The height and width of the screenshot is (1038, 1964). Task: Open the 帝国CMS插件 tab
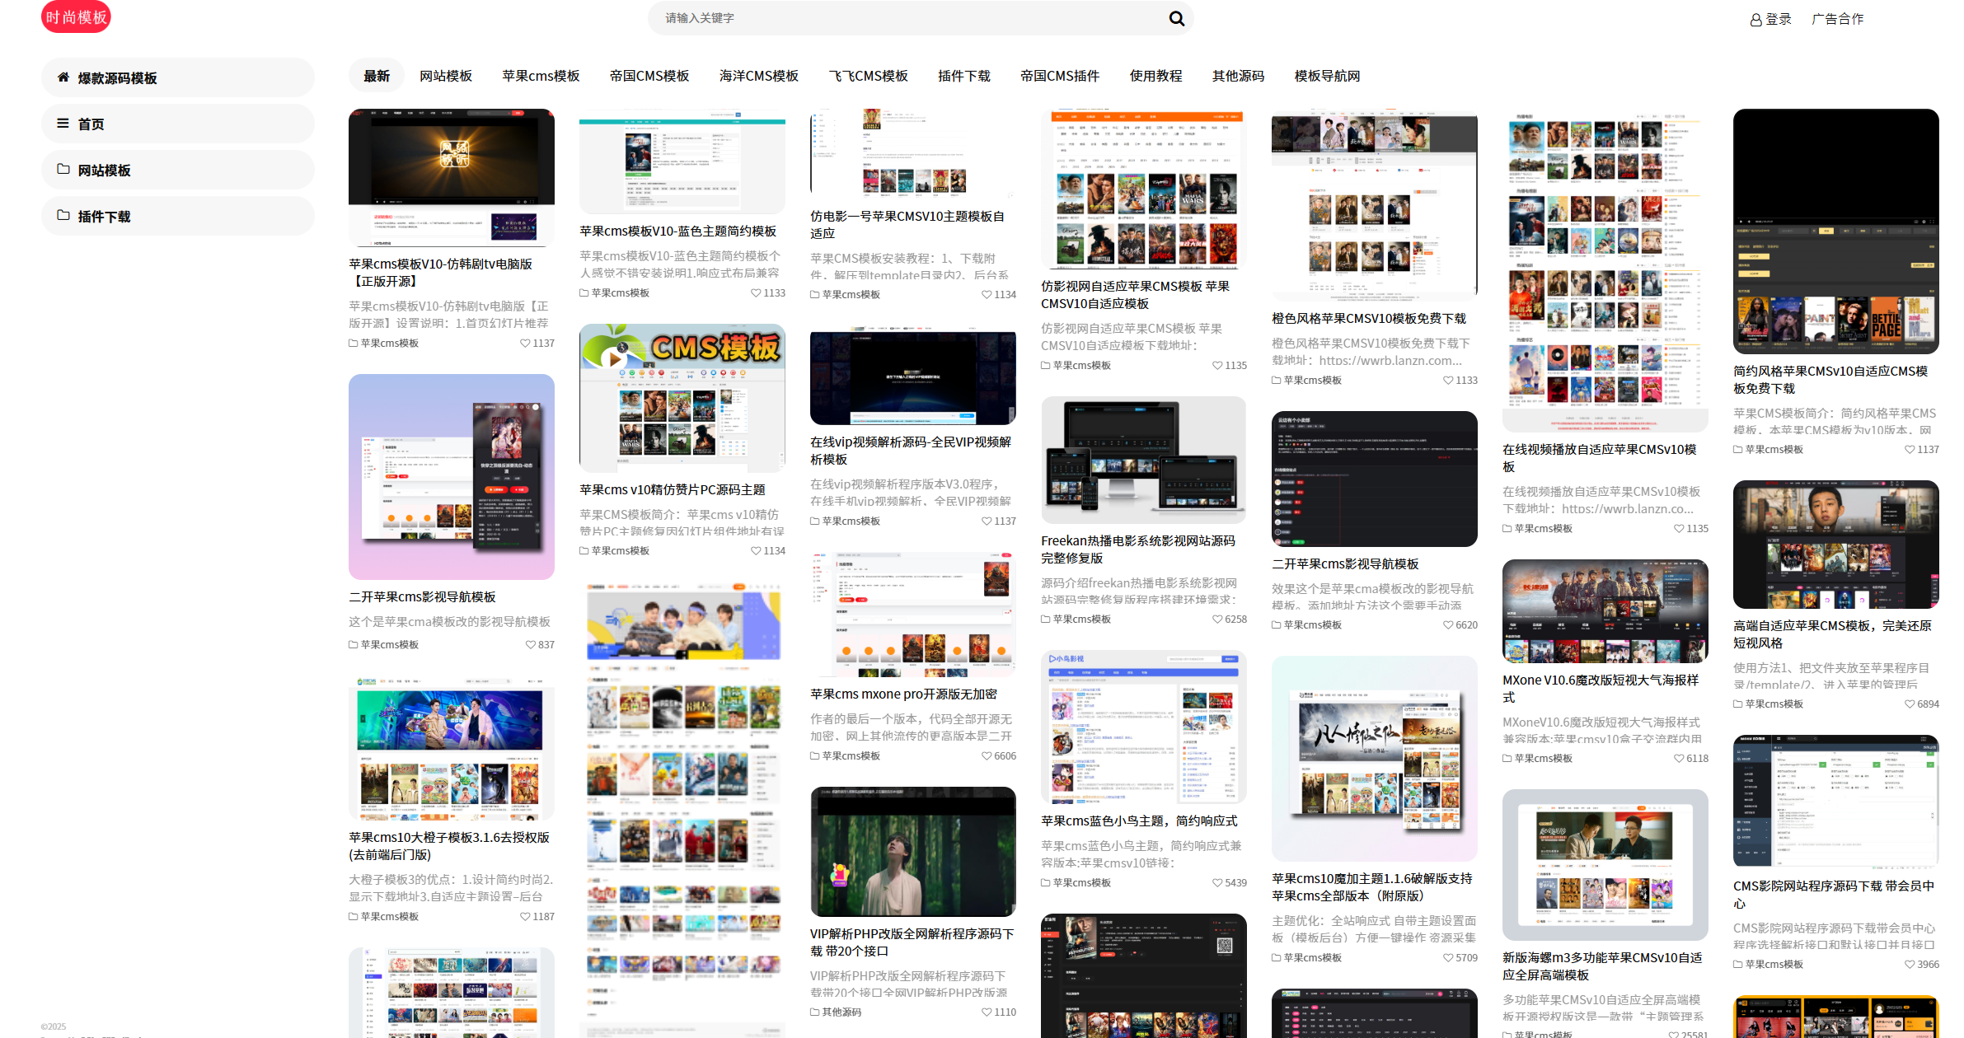click(x=1060, y=76)
